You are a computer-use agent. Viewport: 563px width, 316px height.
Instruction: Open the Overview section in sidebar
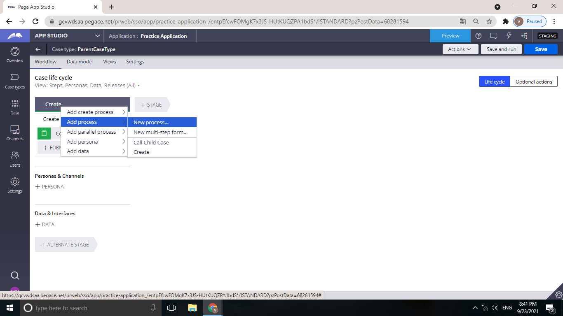15,55
